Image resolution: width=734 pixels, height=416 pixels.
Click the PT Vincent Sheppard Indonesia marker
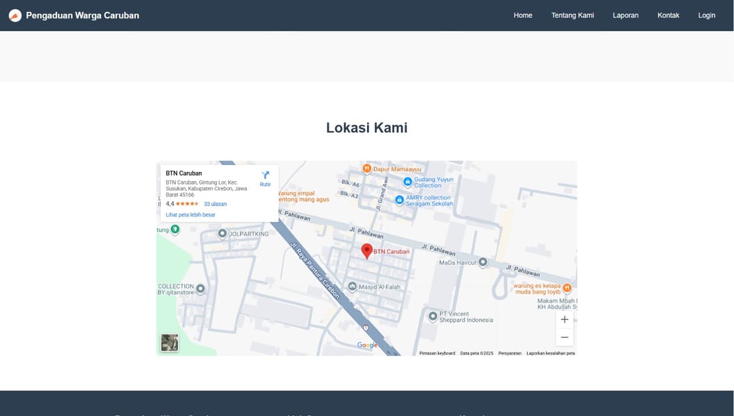pyautogui.click(x=433, y=317)
